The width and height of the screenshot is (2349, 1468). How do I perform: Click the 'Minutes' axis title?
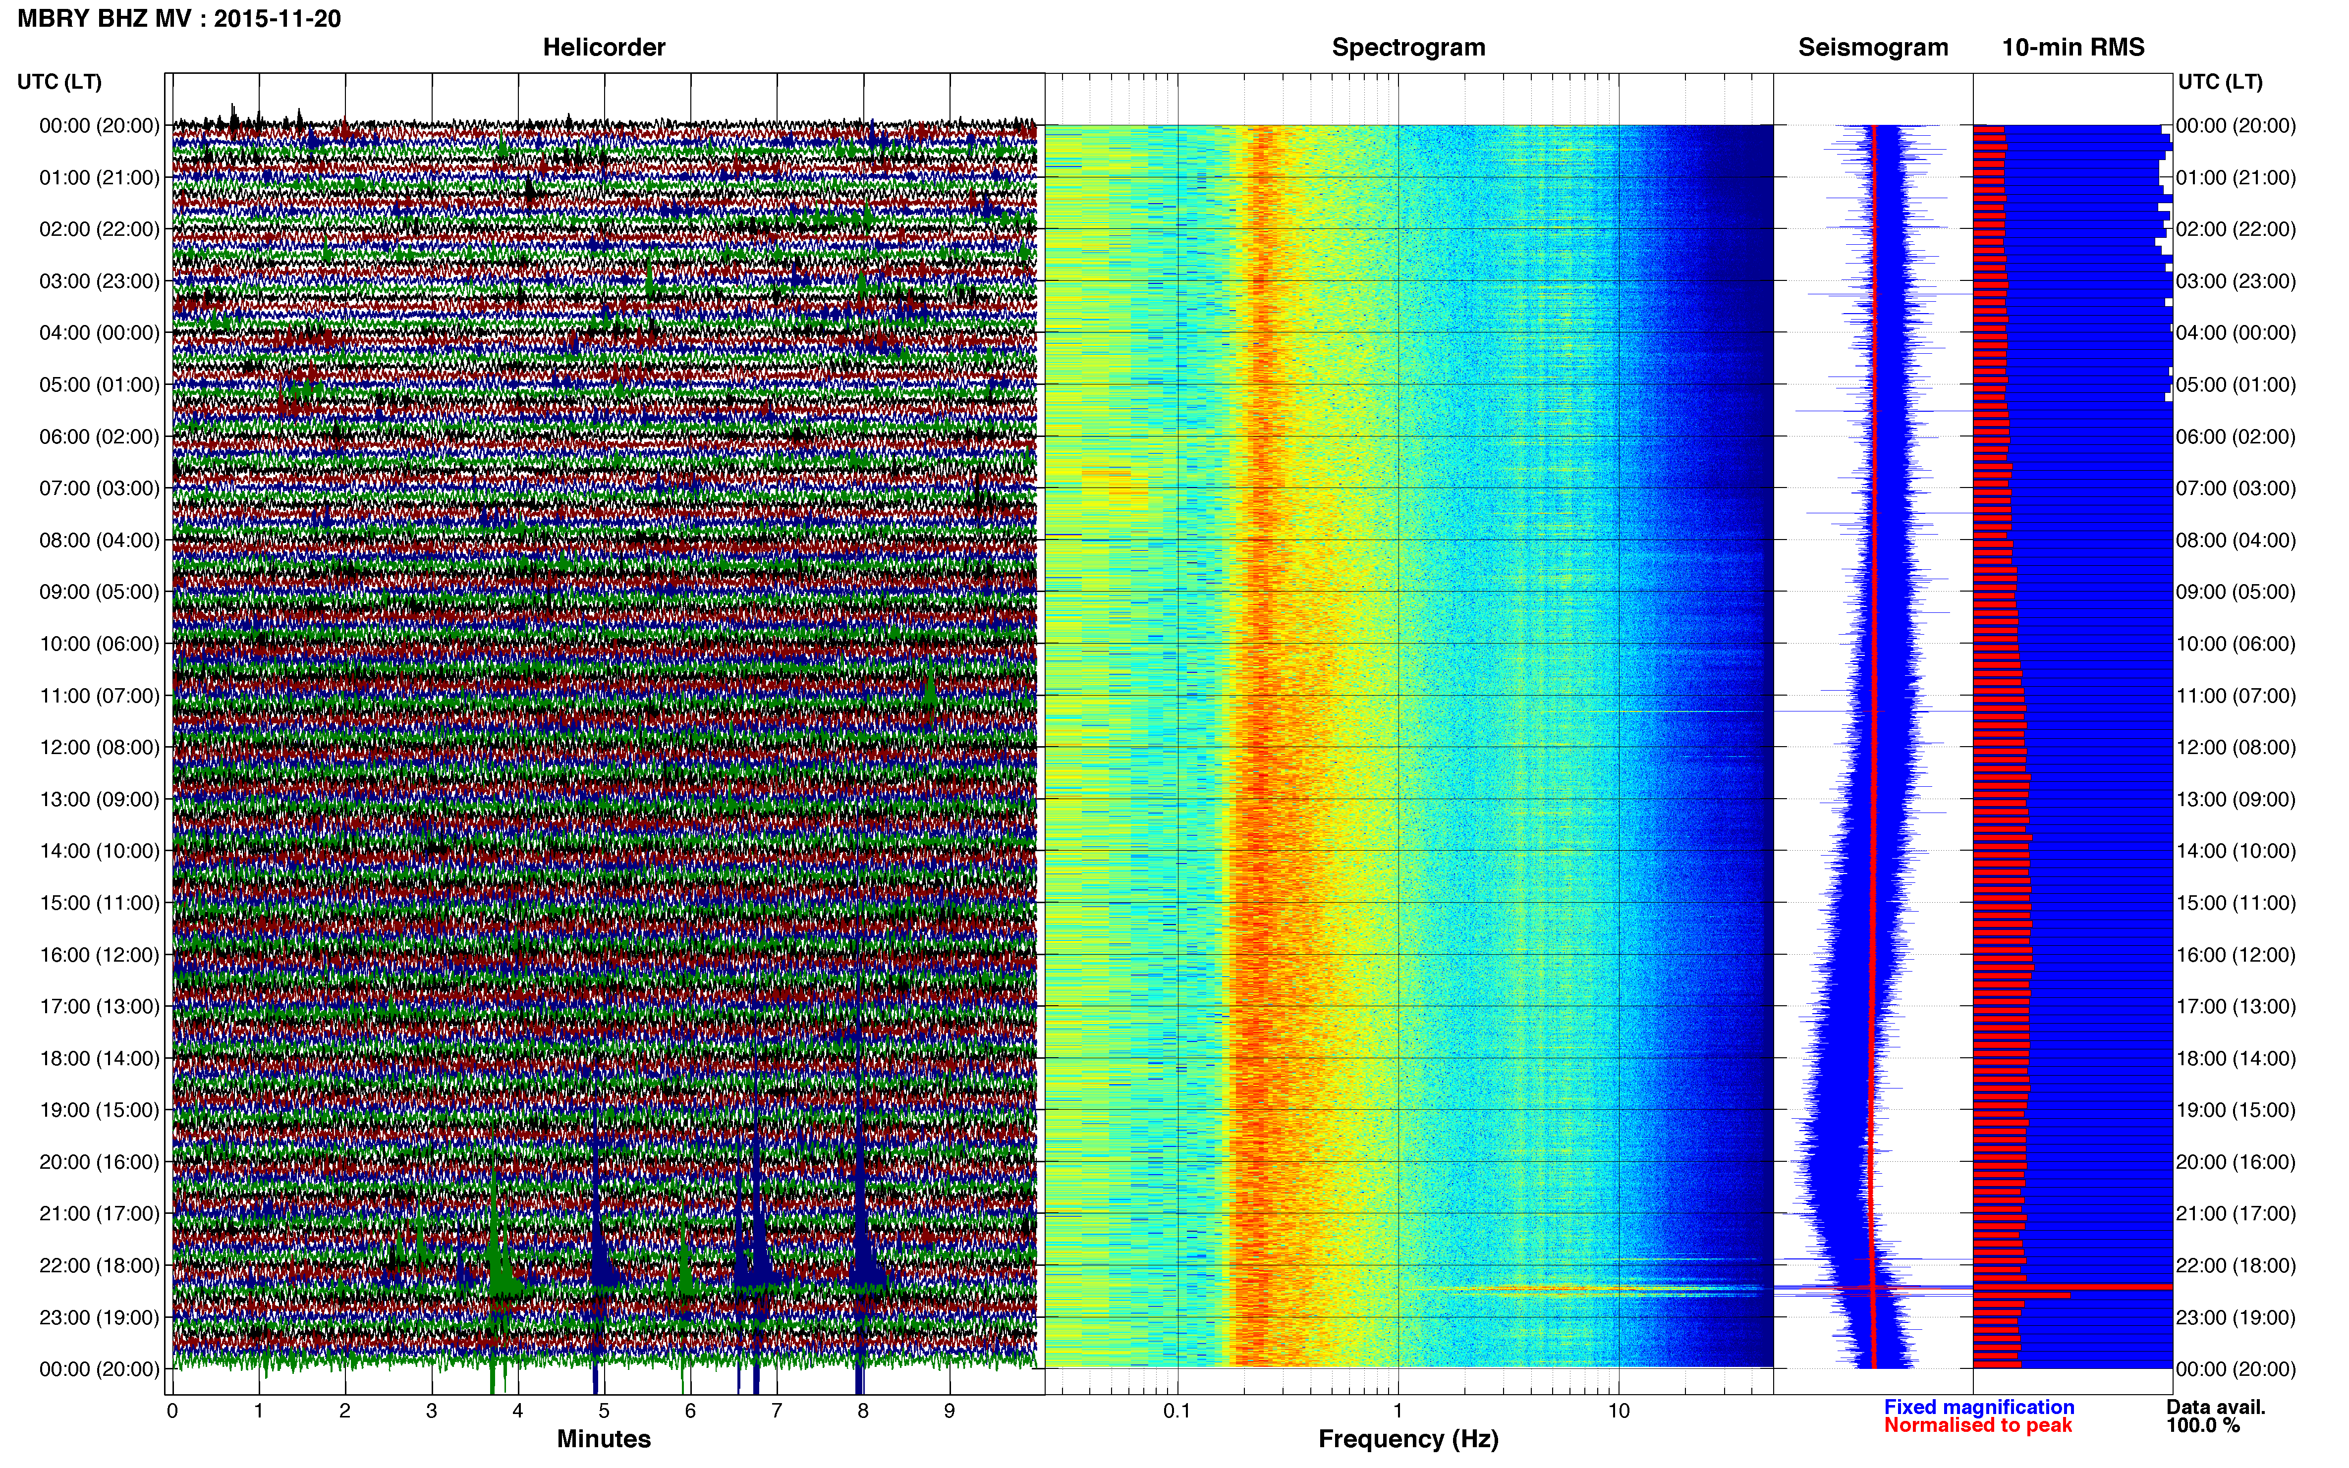(604, 1439)
